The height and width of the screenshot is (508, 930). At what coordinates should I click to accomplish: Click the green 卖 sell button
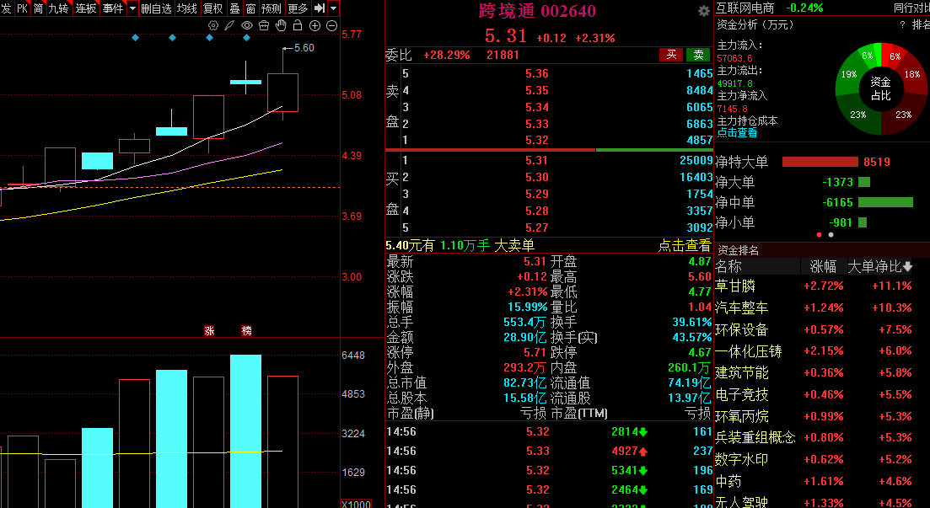[699, 55]
